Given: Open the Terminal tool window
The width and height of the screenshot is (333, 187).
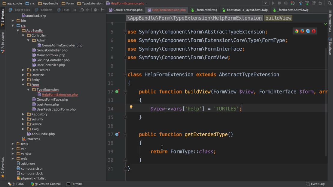Looking at the screenshot, I should point(75,184).
